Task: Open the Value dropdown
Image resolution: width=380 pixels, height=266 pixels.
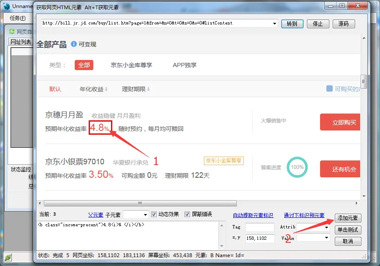Action: 326,238
